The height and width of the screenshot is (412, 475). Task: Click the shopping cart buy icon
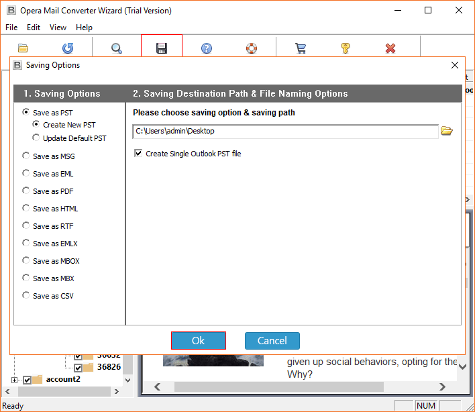click(301, 48)
